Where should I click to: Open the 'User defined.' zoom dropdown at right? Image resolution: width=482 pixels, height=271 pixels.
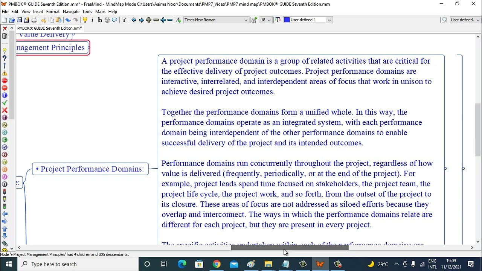[x=465, y=20]
